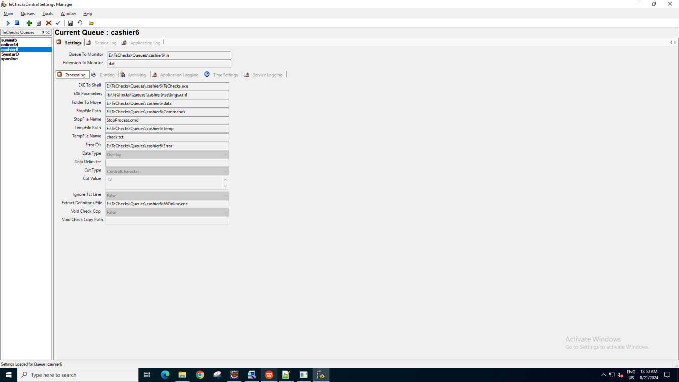Switch to the Service Log tab
The image size is (679, 382).
[102, 43]
